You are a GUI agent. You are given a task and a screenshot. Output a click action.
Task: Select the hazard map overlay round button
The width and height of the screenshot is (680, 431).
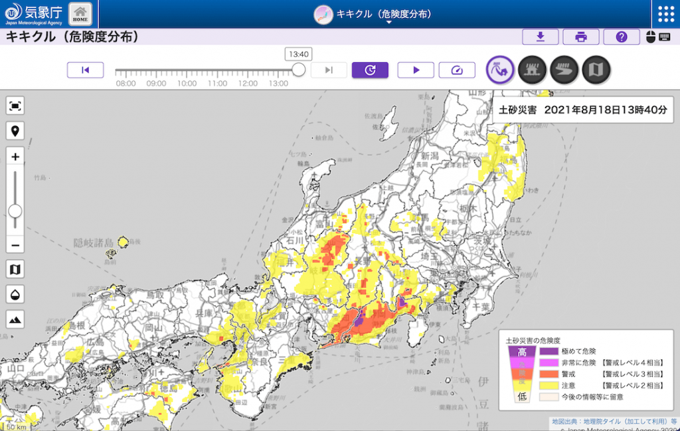pos(596,69)
